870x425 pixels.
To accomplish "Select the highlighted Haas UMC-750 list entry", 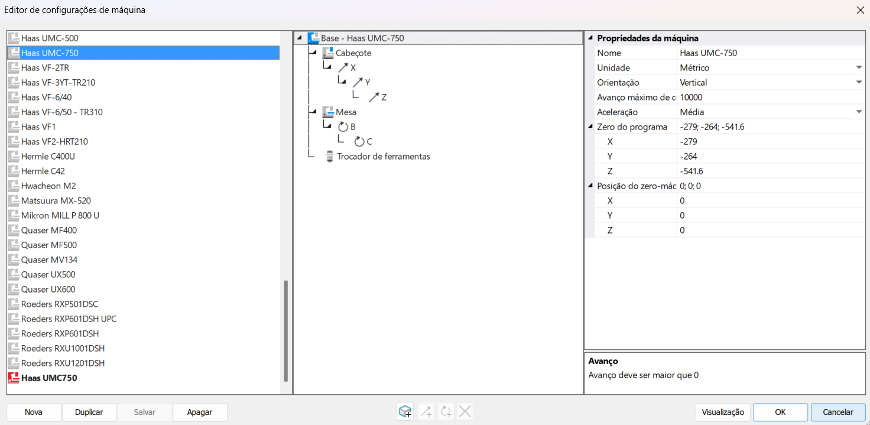I will (x=143, y=53).
